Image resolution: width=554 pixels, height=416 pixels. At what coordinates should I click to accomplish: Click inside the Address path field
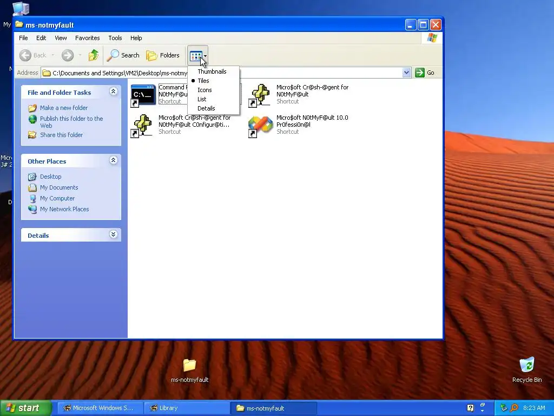tap(226, 73)
